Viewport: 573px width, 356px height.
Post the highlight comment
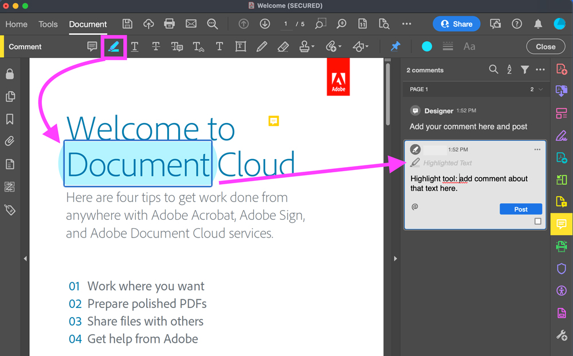click(520, 209)
